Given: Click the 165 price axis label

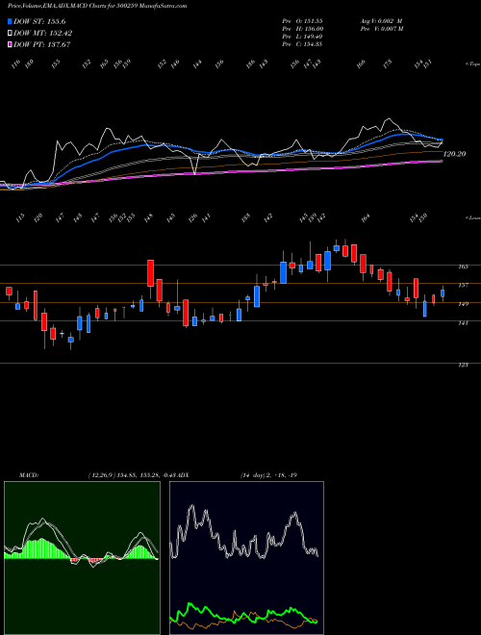Looking at the screenshot, I should click(464, 267).
